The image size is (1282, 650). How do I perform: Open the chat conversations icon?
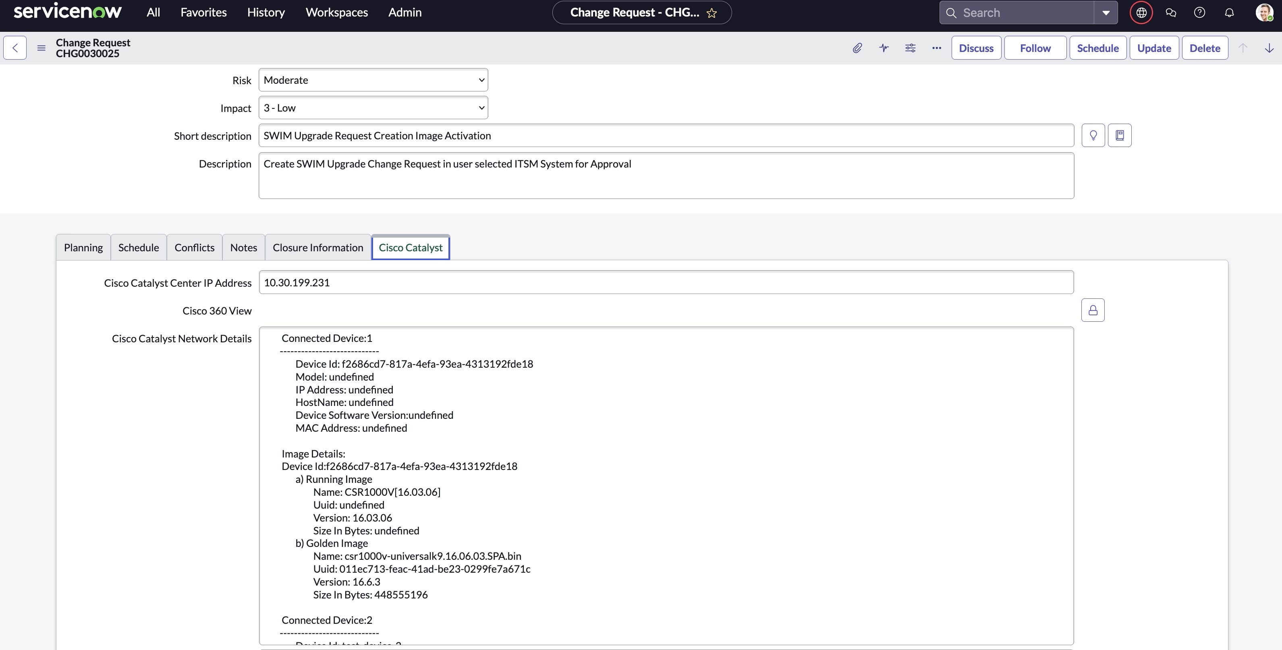coord(1171,12)
